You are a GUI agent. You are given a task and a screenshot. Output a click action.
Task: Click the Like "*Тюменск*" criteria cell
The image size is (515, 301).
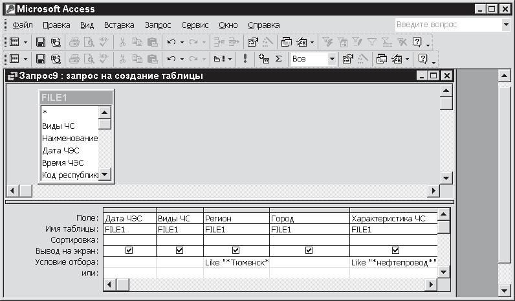click(236, 262)
